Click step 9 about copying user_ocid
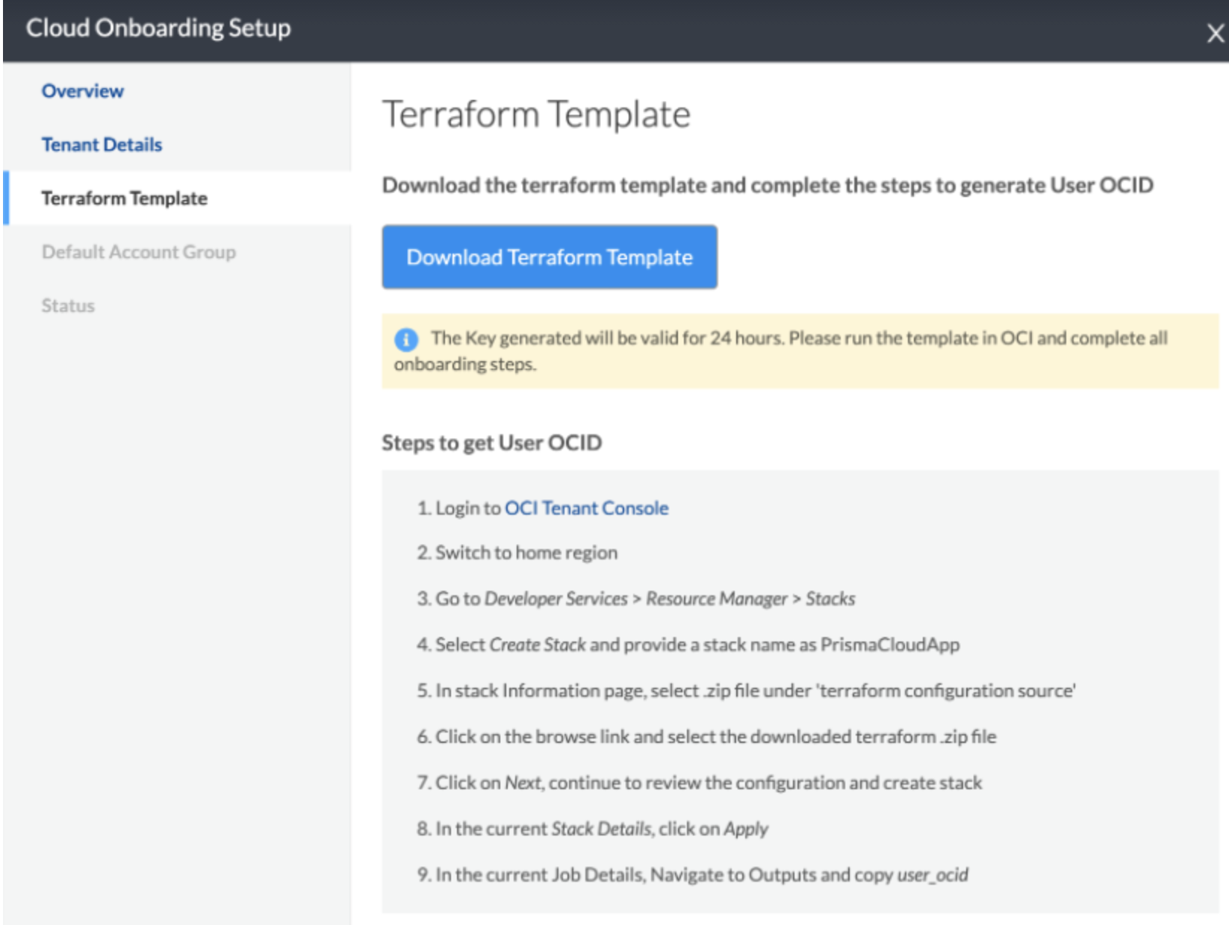Screen dimensions: 1229x925 [692, 875]
